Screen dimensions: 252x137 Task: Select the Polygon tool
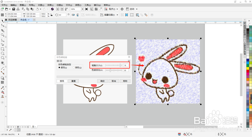pyautogui.click(x=3, y=58)
